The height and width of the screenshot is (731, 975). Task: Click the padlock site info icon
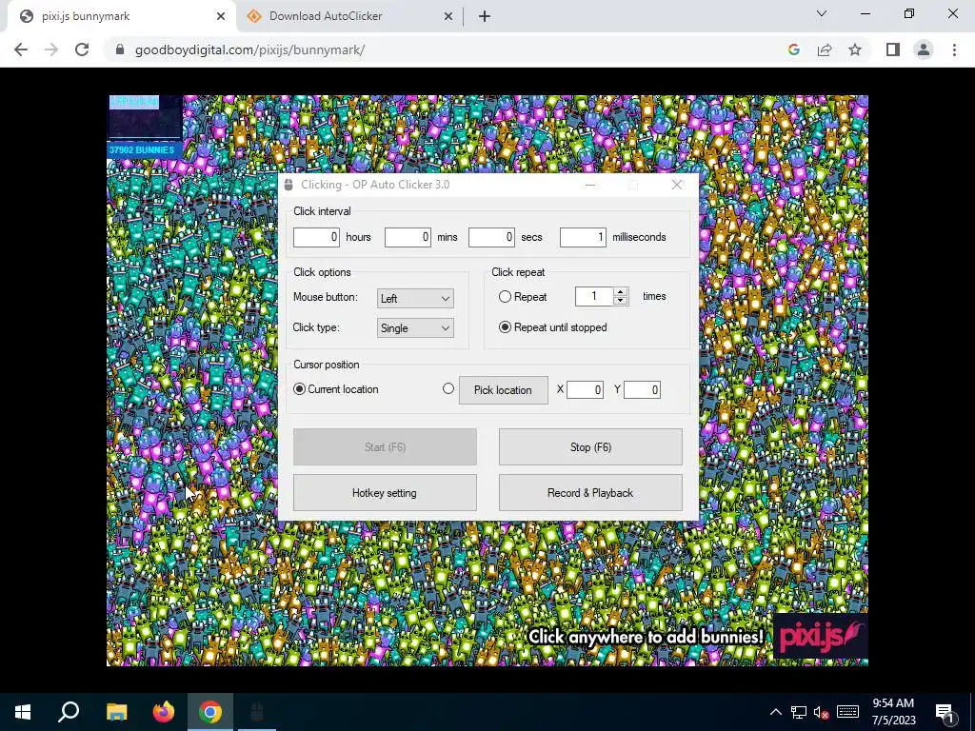tap(120, 49)
